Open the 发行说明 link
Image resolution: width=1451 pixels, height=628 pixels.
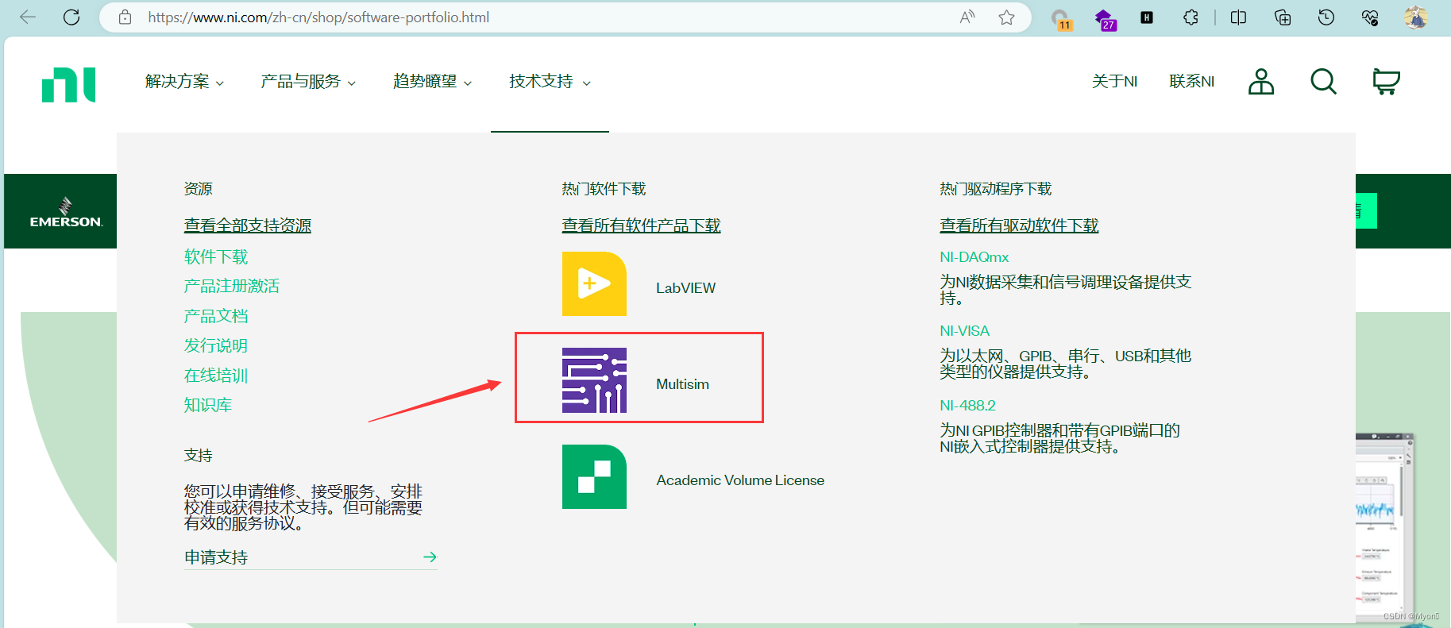coord(216,345)
